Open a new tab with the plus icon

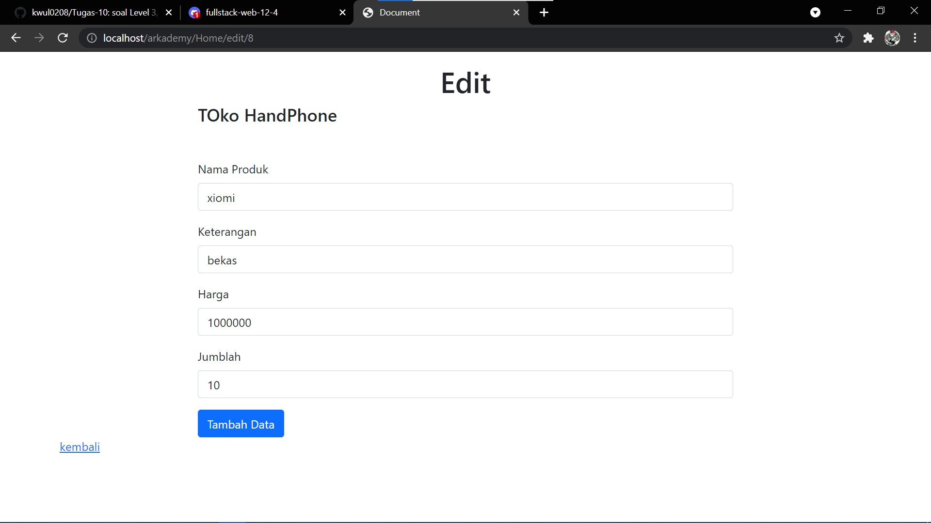(x=544, y=13)
